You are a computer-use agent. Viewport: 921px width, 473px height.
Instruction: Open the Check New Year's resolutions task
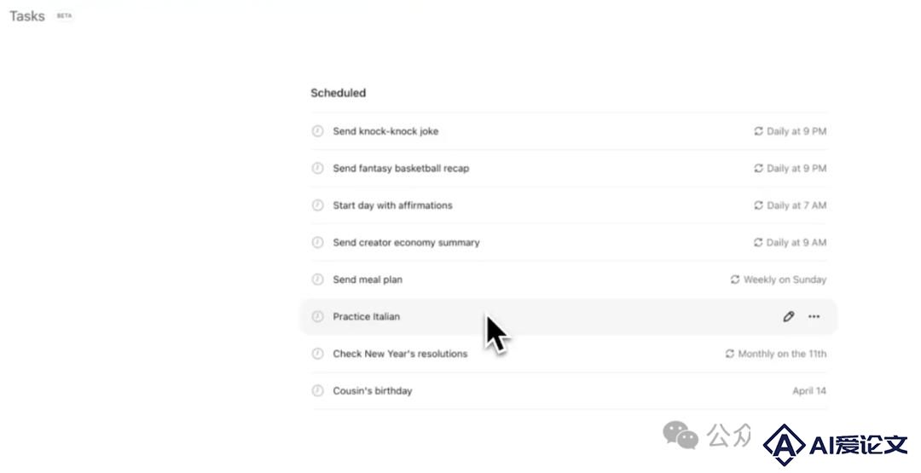tap(569, 354)
